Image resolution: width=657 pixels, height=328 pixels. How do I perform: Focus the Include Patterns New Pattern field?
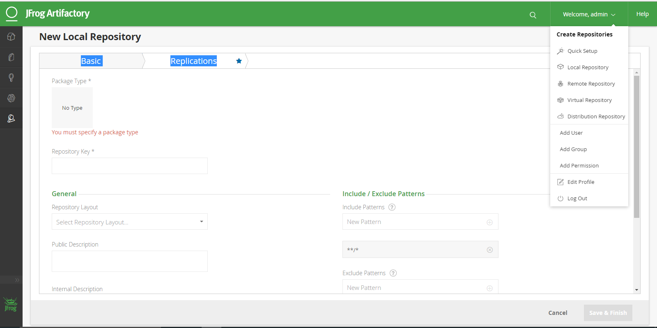coord(420,222)
